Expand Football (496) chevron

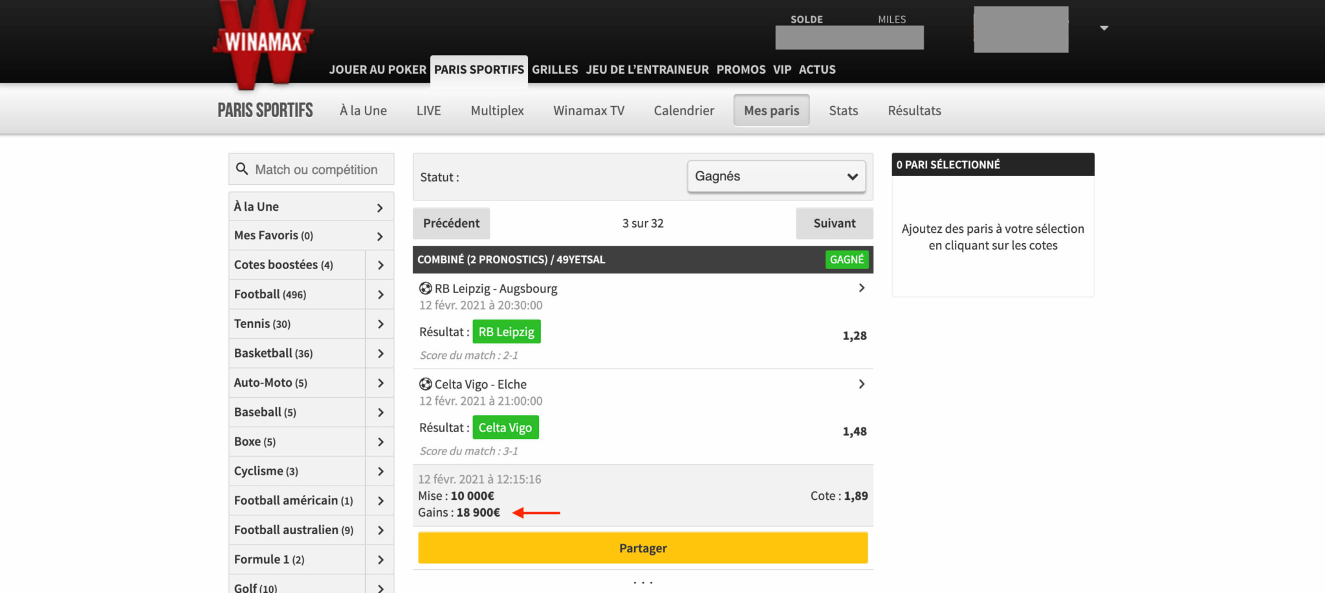380,295
